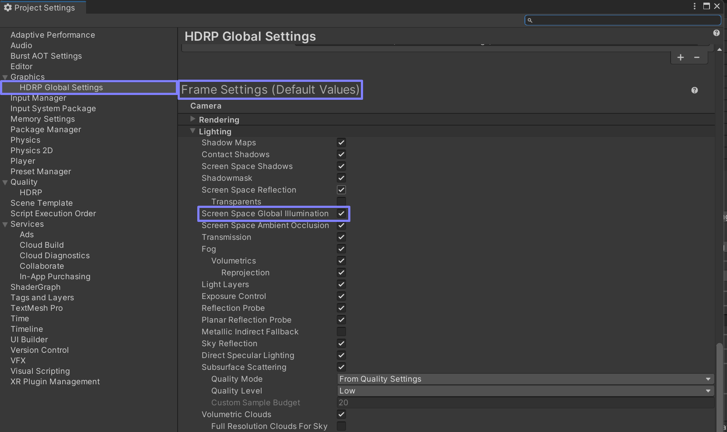Open Adaptive Performance settings
The height and width of the screenshot is (432, 727).
pos(52,35)
